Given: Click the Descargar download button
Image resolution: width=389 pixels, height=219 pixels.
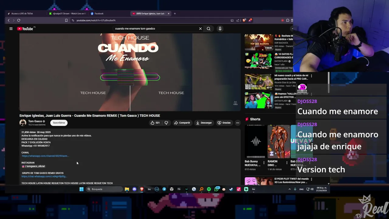Looking at the screenshot, I should pyautogui.click(x=204, y=123).
